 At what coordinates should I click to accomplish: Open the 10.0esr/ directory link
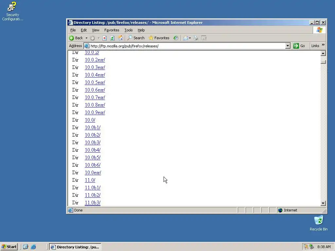pos(93,173)
